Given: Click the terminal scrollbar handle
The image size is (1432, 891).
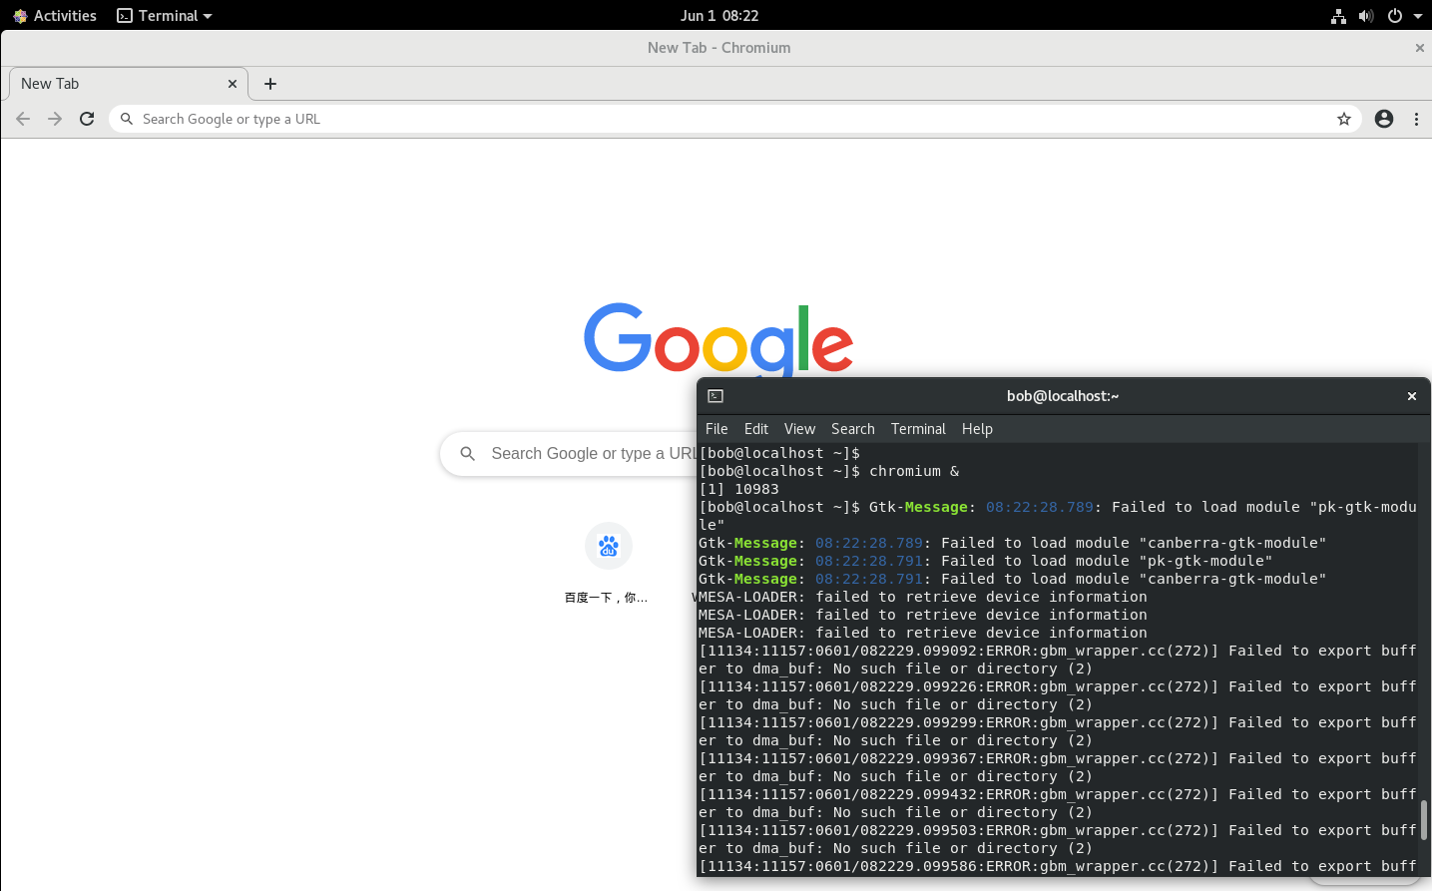Looking at the screenshot, I should [x=1424, y=820].
